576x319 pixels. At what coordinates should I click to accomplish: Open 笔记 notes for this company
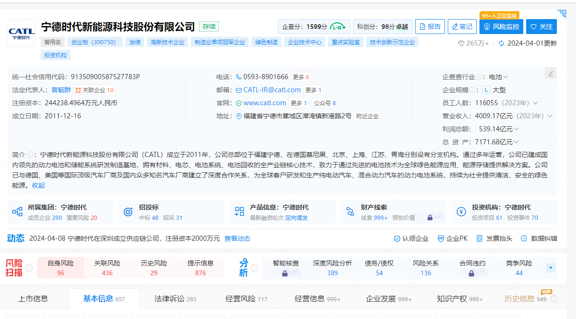click(462, 27)
